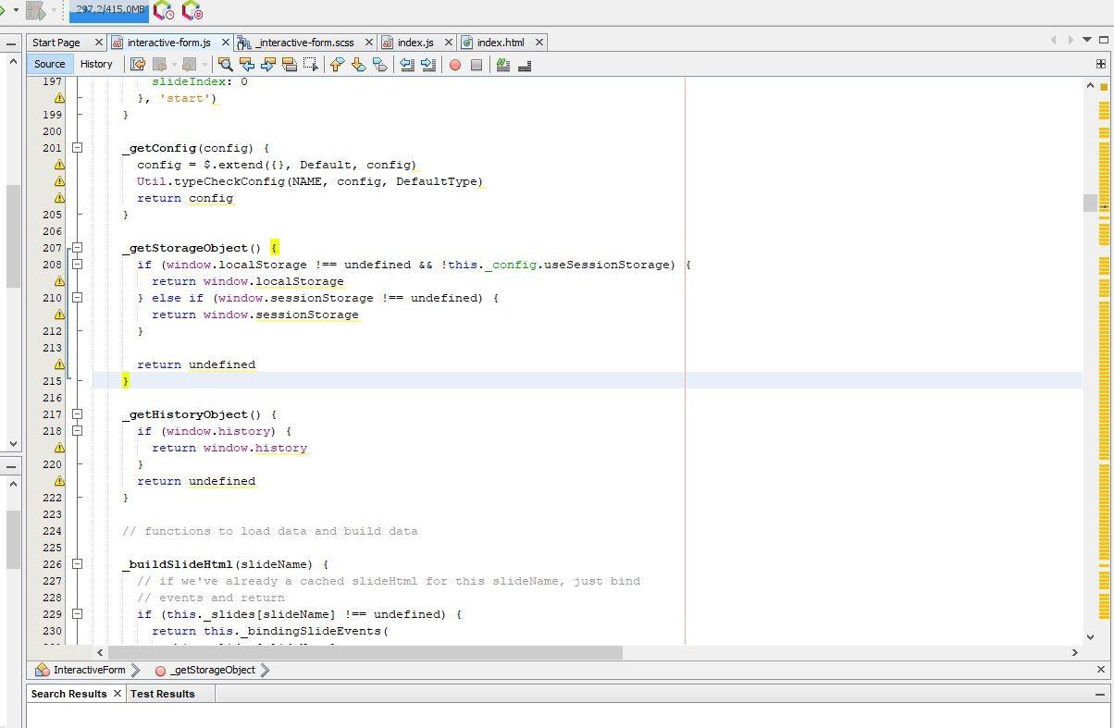The image size is (1114, 728).
Task: Switch to the index.html tab
Action: (x=500, y=43)
